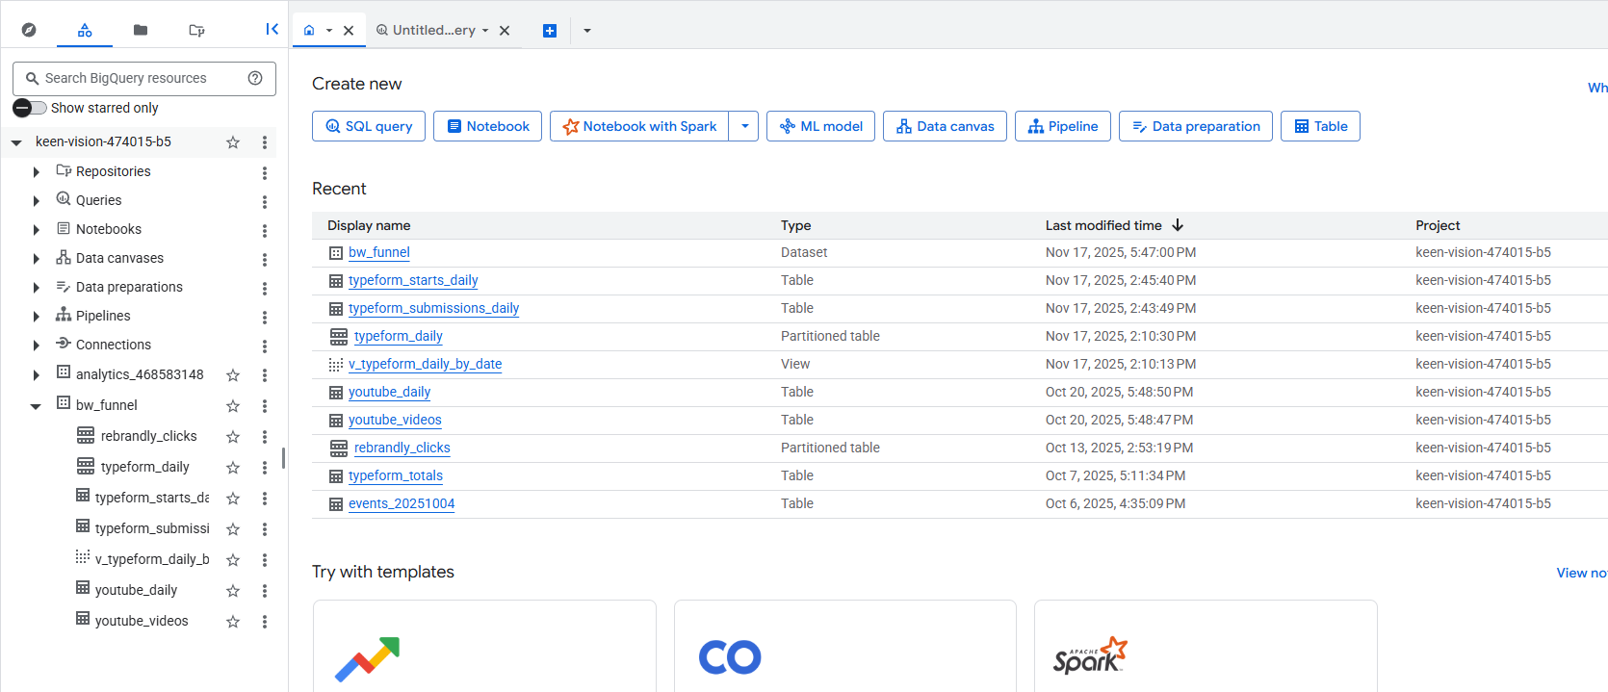Sort by Last modified time column
The height and width of the screenshot is (692, 1608).
coord(1114,225)
